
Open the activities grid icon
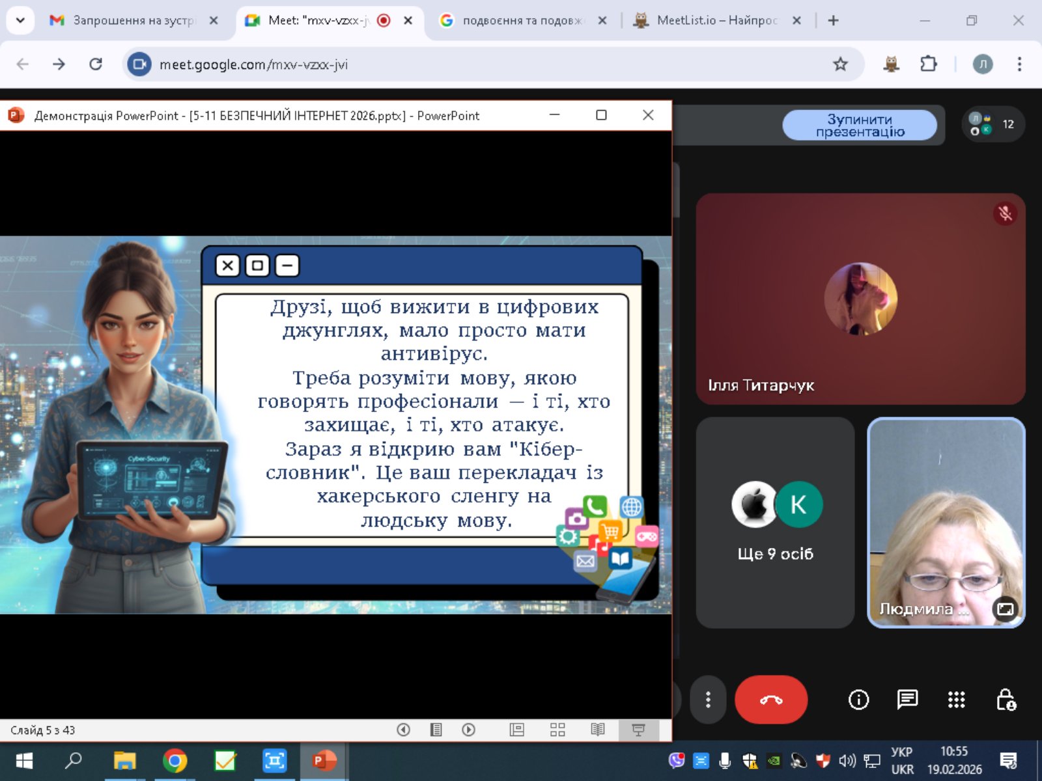click(956, 700)
